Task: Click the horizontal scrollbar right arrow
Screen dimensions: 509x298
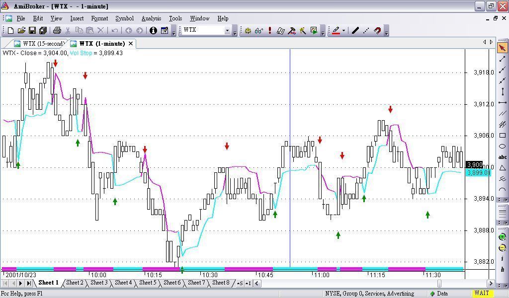Action: pos(491,284)
